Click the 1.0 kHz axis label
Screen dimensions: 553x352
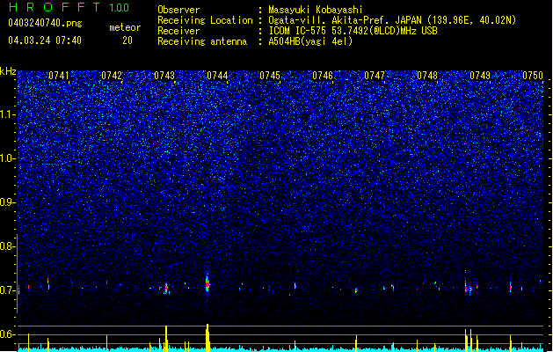coord(7,158)
